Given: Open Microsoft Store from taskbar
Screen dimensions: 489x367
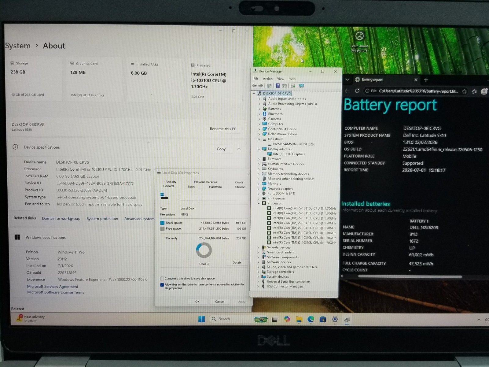Looking at the screenshot, I should click(323, 319).
